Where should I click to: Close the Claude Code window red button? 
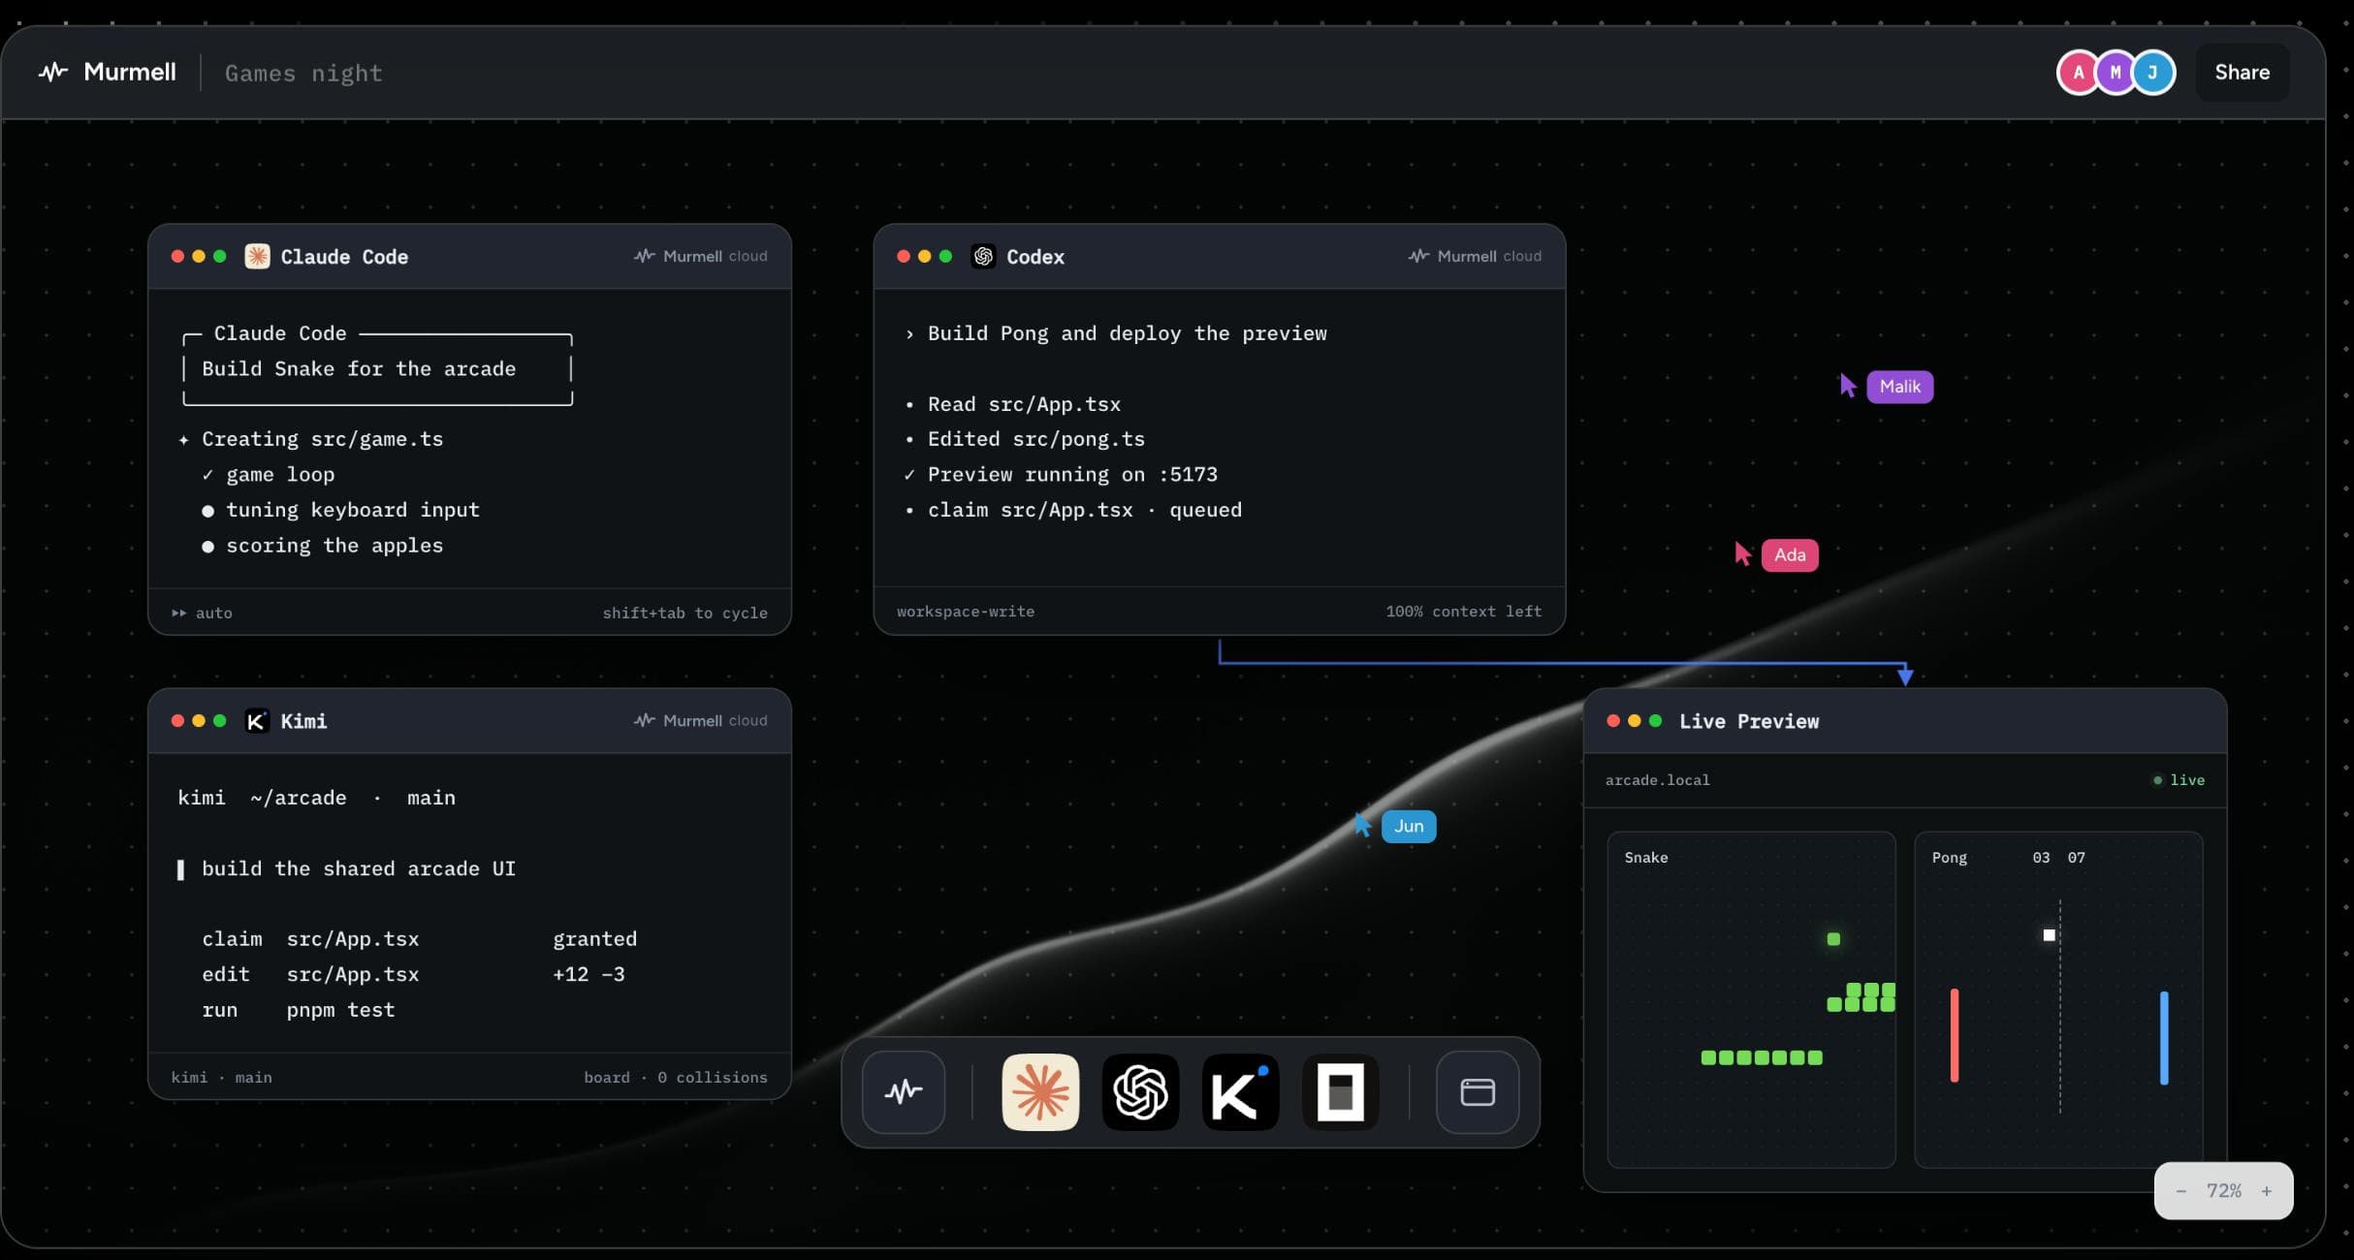(x=177, y=256)
